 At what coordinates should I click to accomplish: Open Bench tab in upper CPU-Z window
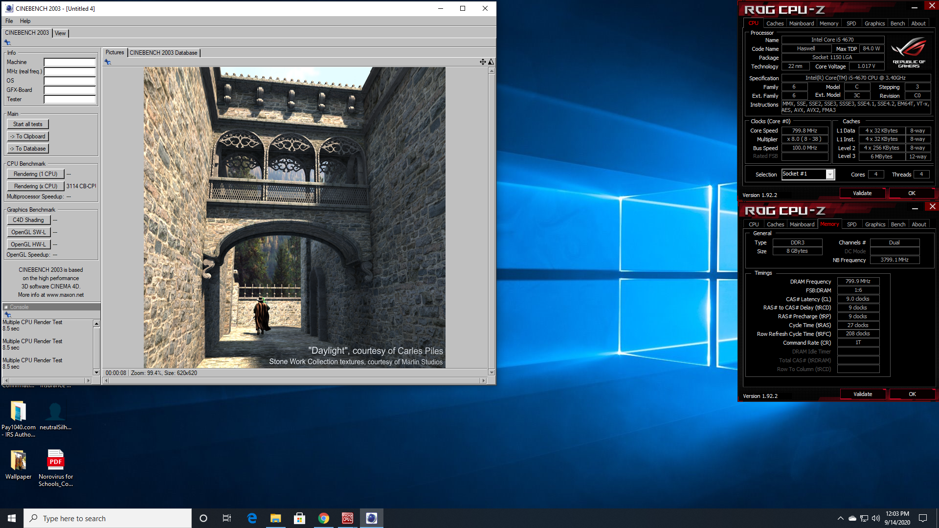click(897, 23)
